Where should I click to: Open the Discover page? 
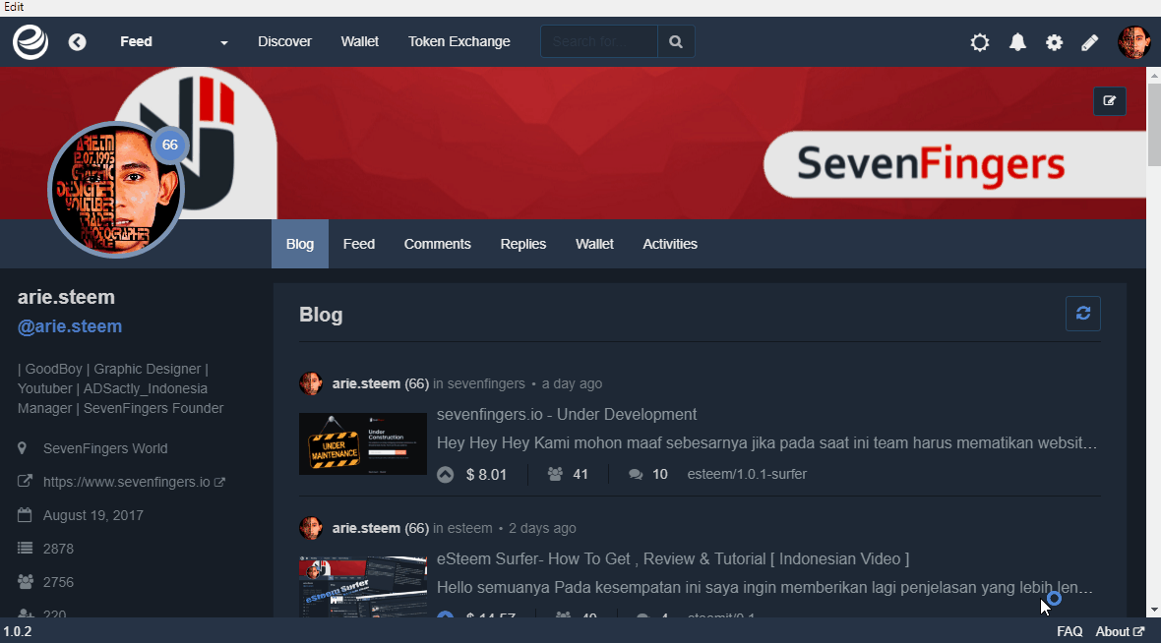[x=284, y=41]
